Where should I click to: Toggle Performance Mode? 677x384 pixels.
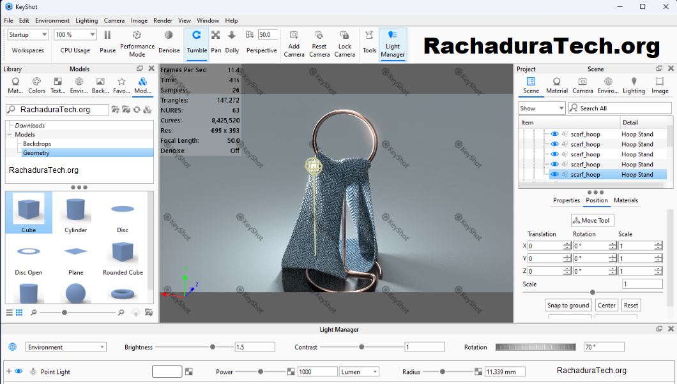coord(137,43)
